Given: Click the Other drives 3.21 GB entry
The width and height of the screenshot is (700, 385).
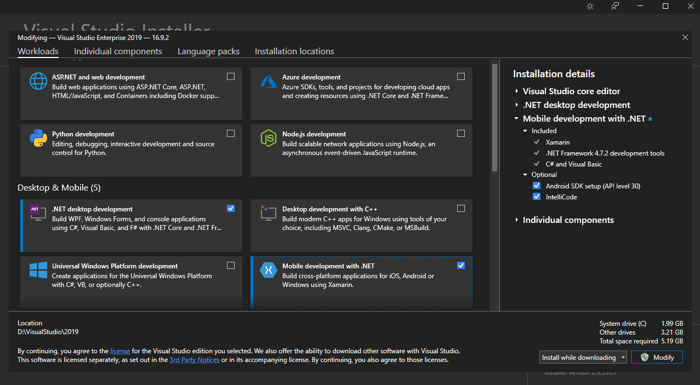Looking at the screenshot, I should (x=641, y=332).
